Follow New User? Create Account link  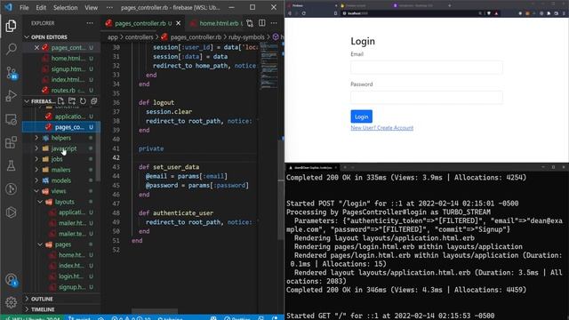pyautogui.click(x=381, y=128)
